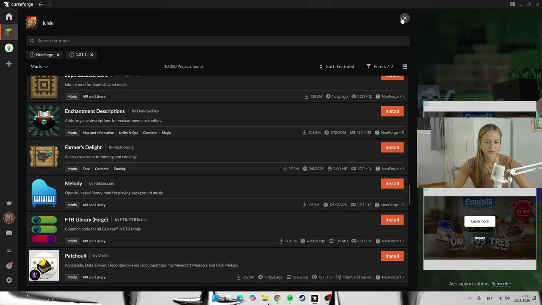Open Spotify from the taskbar

[x=290, y=299]
